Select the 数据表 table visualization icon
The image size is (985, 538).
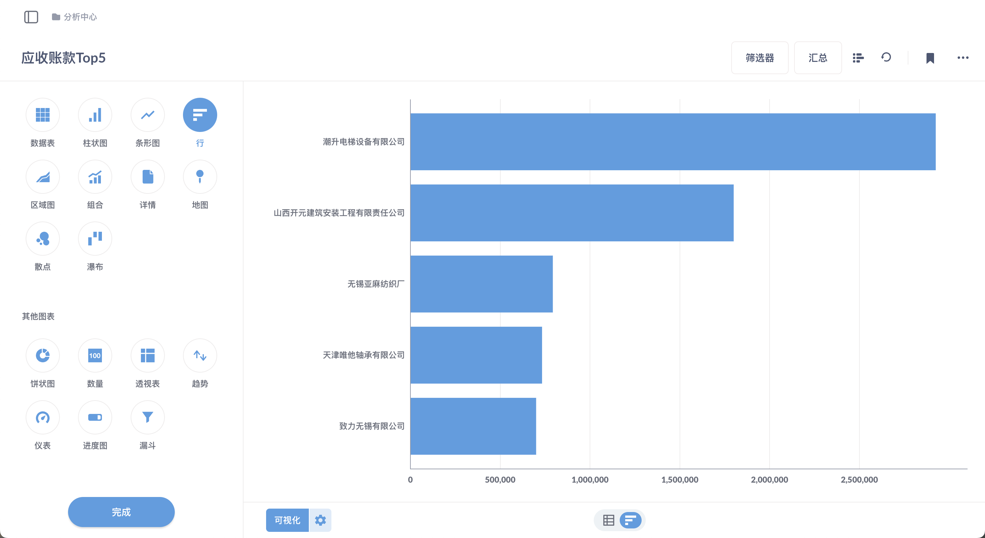coord(42,115)
